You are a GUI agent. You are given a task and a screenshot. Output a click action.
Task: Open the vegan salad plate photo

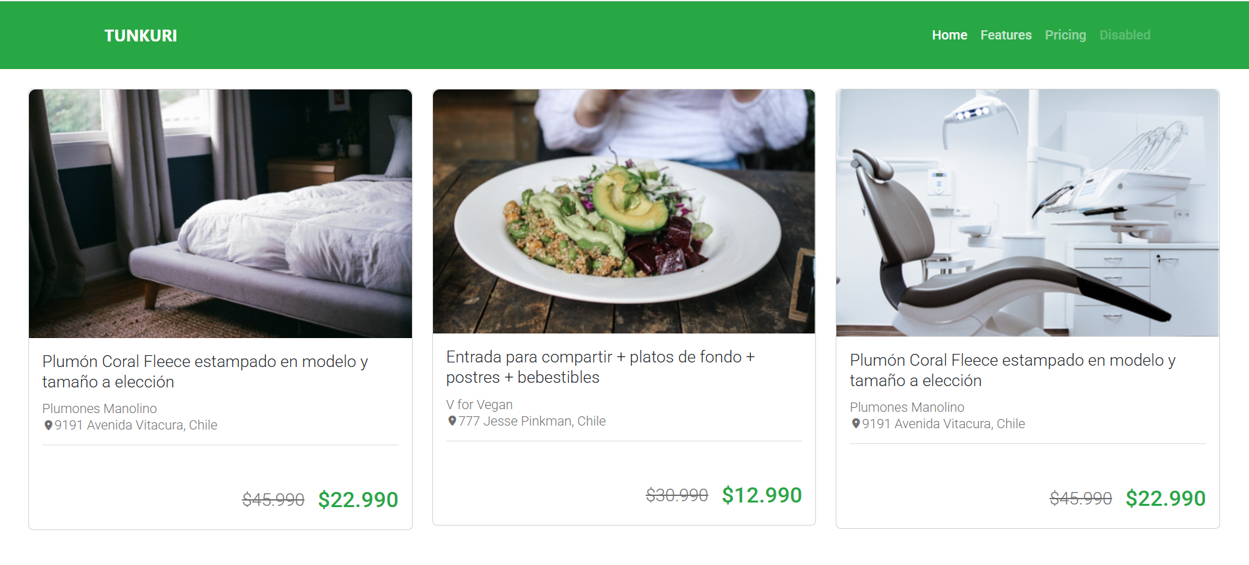[624, 212]
